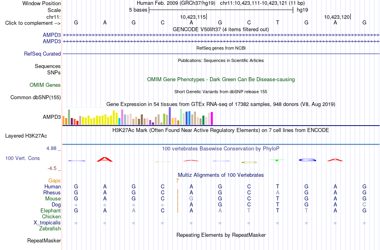Click the 'Rhesus' species row label

[52, 192]
